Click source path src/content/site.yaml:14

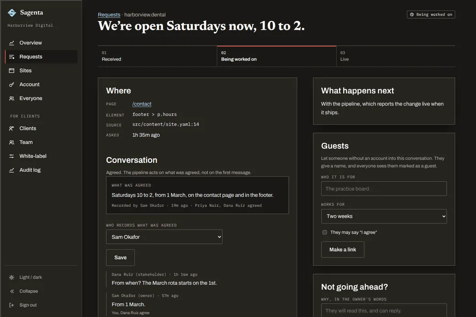point(166,124)
